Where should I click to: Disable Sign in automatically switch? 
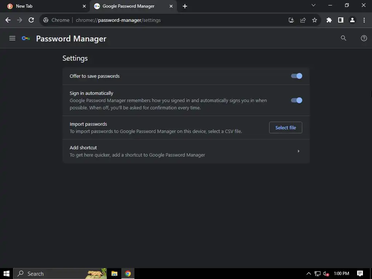point(296,100)
